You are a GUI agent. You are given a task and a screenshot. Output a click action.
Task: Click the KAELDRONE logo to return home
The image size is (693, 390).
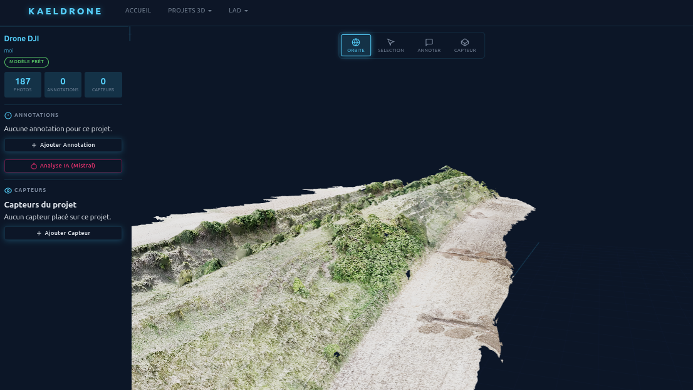pyautogui.click(x=65, y=11)
